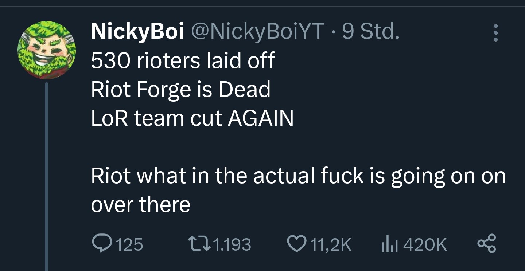Viewport: 525px width, 271px height.
Task: Open the @NickyBoiYT handle link
Action: tap(256, 32)
